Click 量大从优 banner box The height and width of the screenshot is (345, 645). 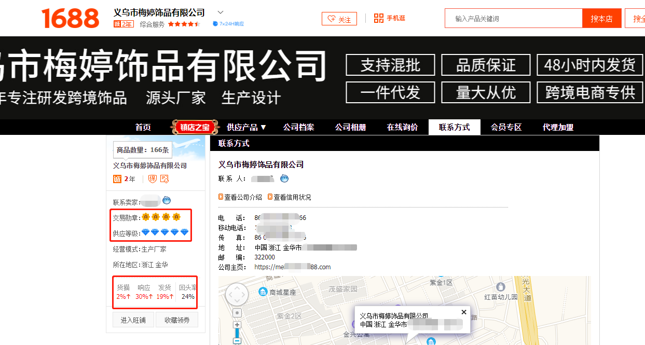click(x=486, y=92)
